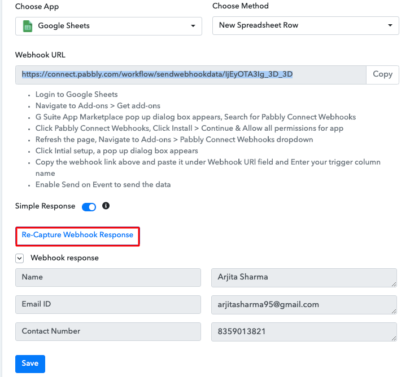
Task: Click the Contact Number label field
Action: coord(108,331)
